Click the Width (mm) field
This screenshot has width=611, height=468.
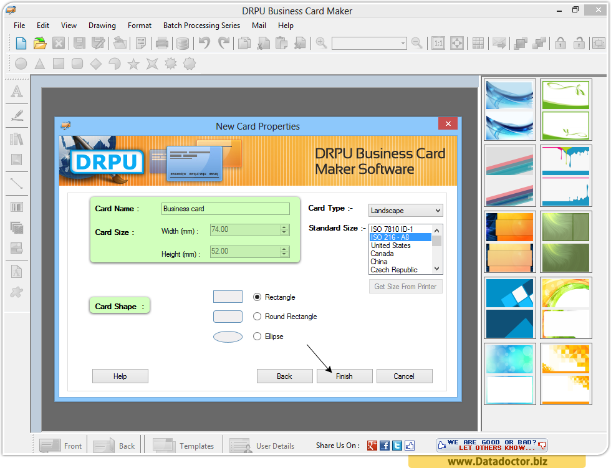(x=249, y=230)
